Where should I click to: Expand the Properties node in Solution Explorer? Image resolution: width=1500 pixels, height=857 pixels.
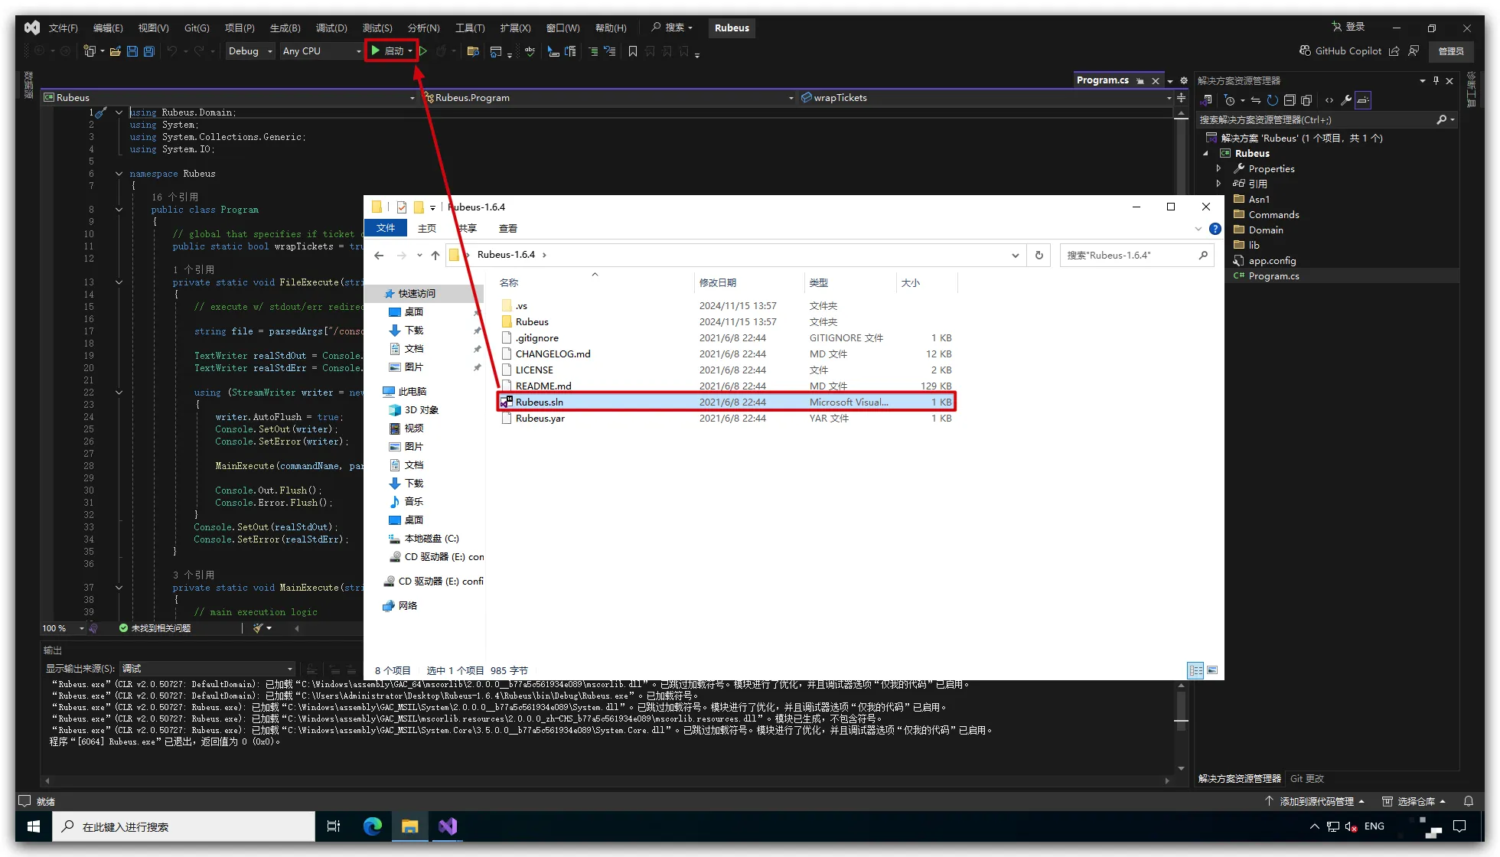click(x=1218, y=168)
